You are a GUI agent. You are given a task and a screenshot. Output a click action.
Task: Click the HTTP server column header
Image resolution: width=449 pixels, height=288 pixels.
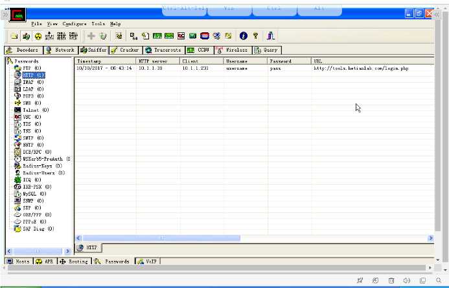158,61
